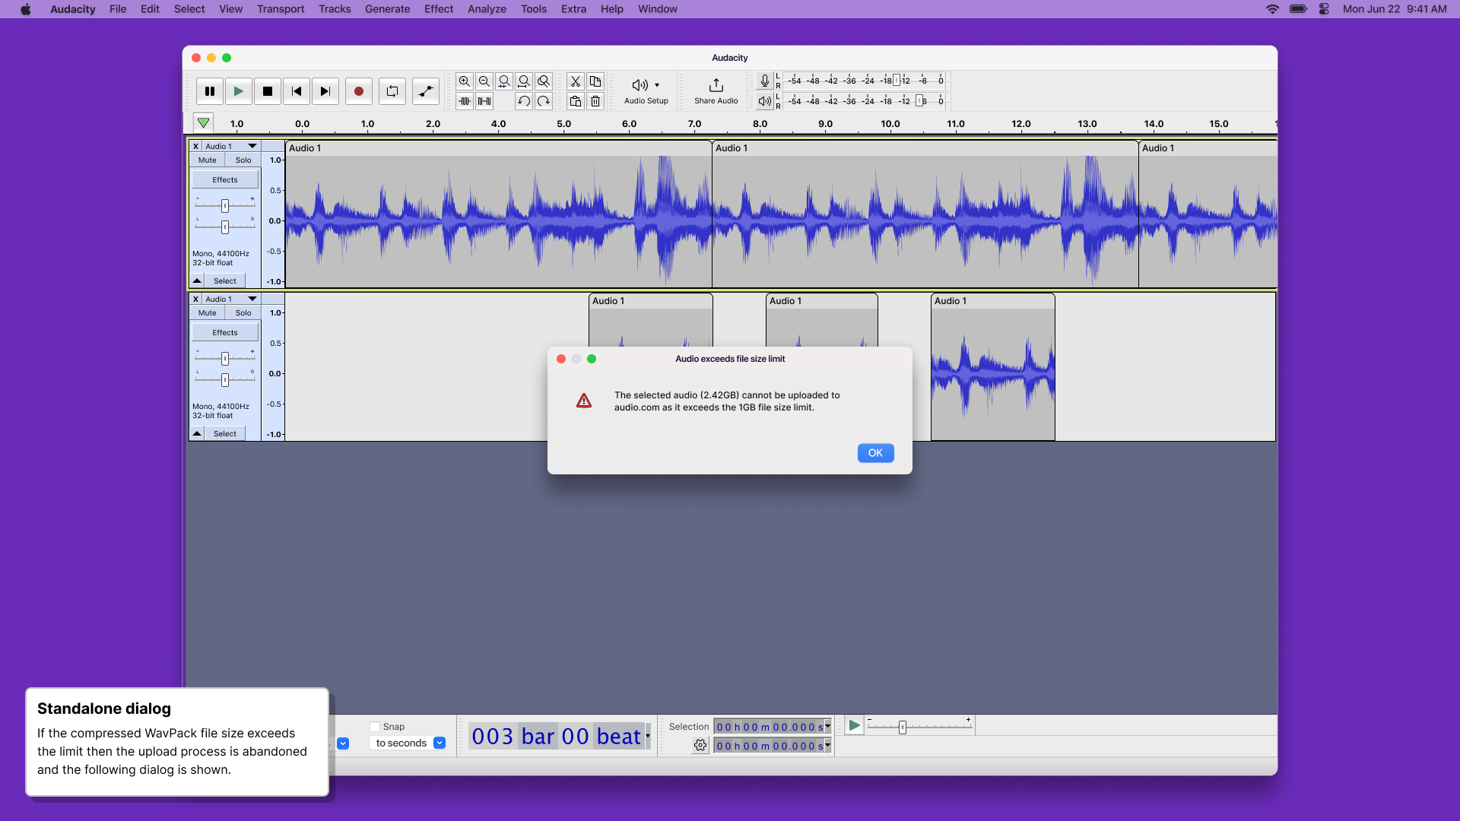Select the Zoom In tool
Screen dimensions: 1460x821
tap(465, 81)
